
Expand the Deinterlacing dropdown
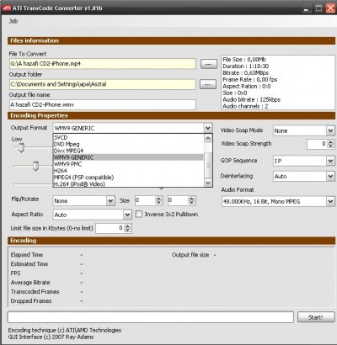(x=330, y=176)
